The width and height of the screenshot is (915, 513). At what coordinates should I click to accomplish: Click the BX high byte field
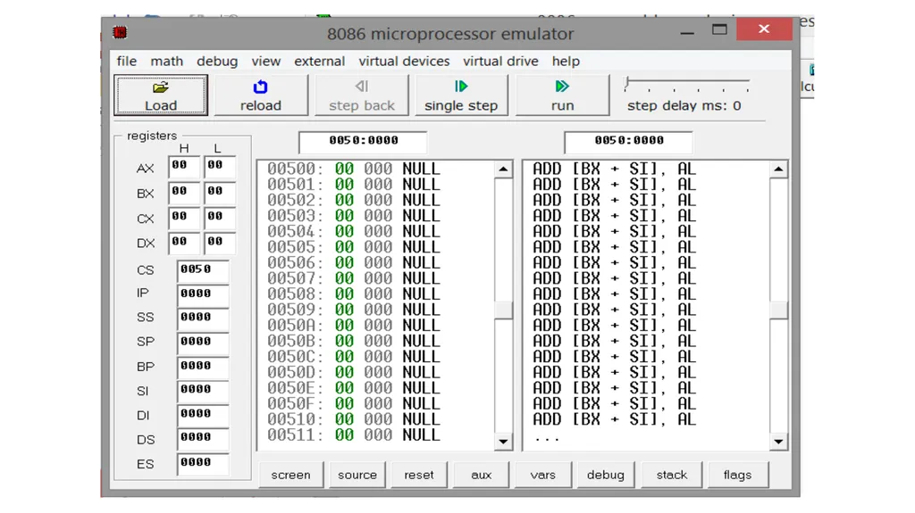[184, 193]
